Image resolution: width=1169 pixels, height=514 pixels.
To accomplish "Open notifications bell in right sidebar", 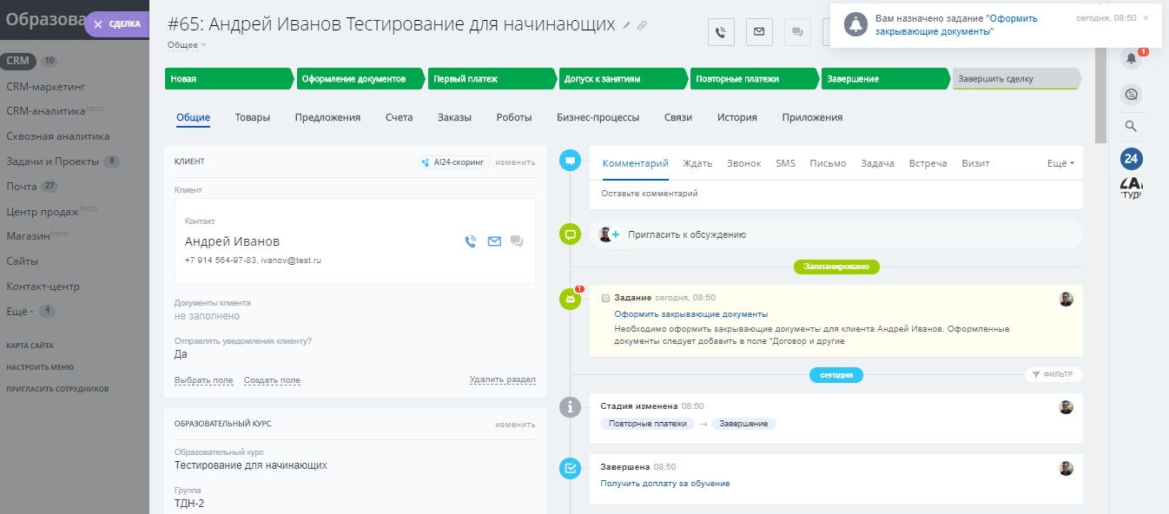I will pyautogui.click(x=1131, y=59).
